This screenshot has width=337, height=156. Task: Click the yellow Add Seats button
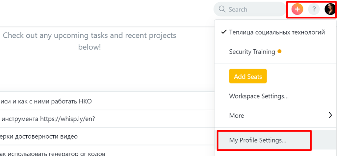[x=248, y=77]
